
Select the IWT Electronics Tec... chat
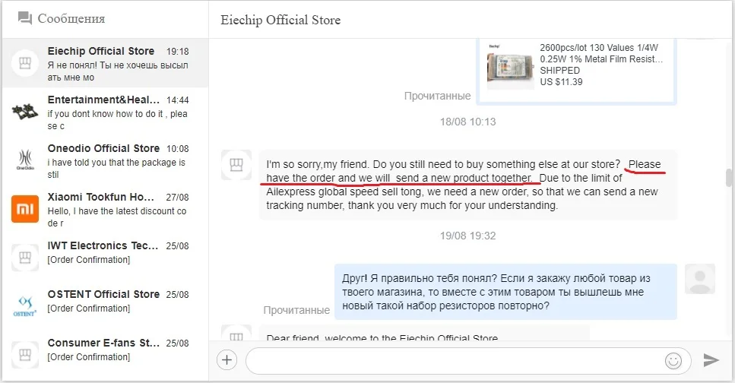pos(105,258)
